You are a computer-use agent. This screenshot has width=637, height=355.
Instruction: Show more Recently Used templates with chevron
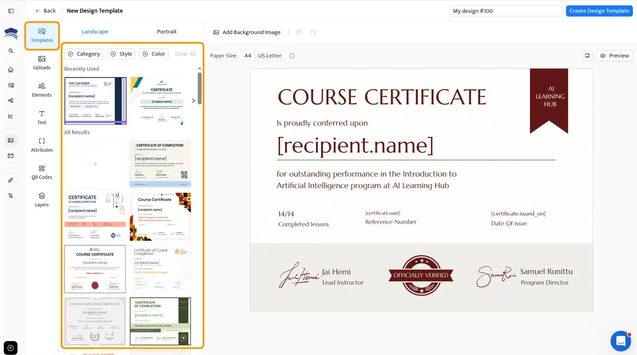point(194,101)
